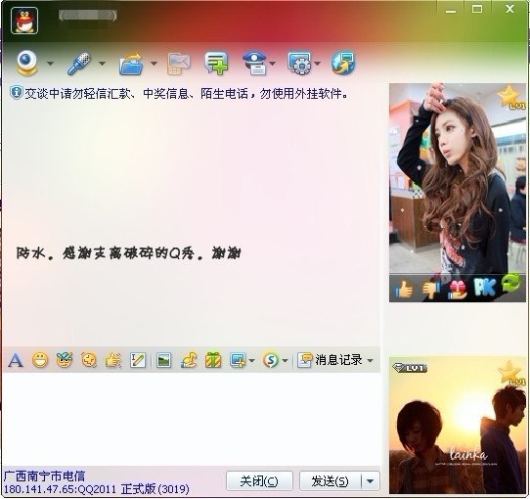Click the lower QQ Show couple sunset image
530x499 pixels.
(458, 426)
